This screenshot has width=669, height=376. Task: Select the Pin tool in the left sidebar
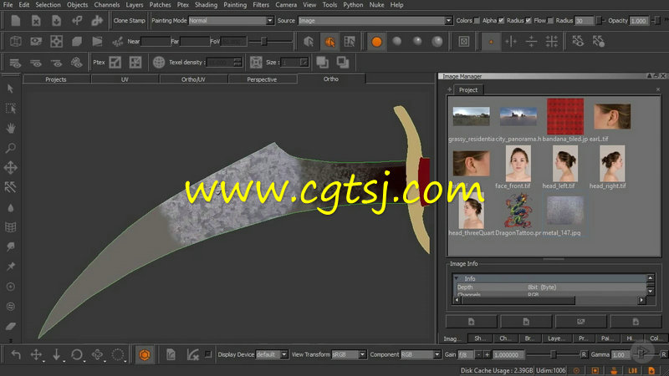tap(11, 267)
